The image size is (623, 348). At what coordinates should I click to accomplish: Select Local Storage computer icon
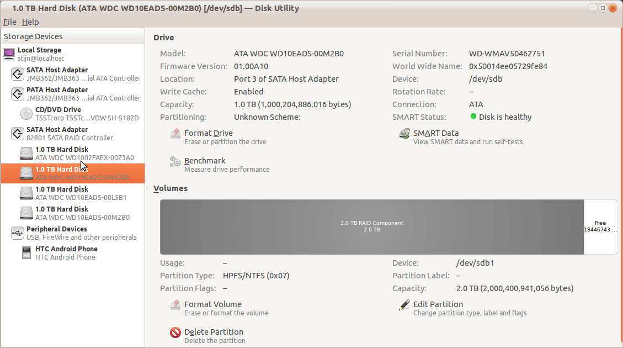click(x=9, y=54)
